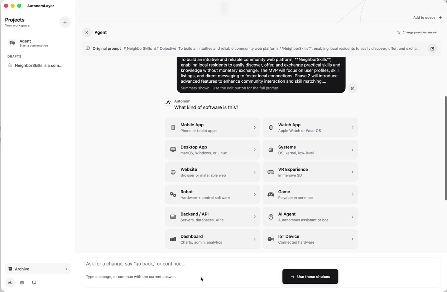Click the Autonom logo avatar

[x=168, y=102]
